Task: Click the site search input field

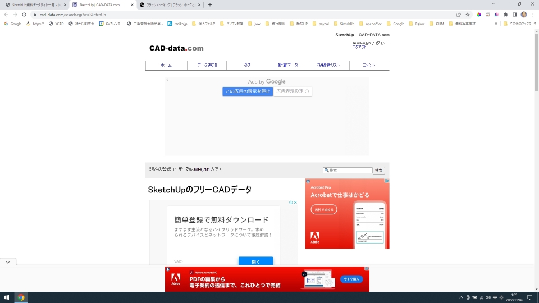Action: [348, 171]
